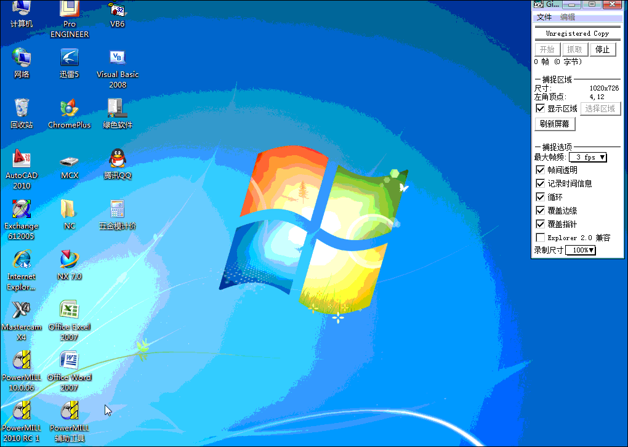This screenshot has width=628, height=447.
Task: Click the 4,12 左角顶点 value
Action: click(597, 97)
